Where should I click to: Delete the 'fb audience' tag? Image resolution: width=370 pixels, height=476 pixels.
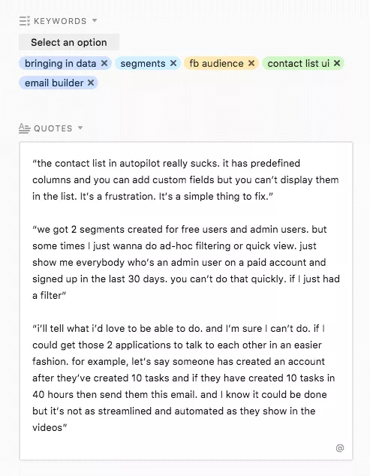click(x=251, y=63)
